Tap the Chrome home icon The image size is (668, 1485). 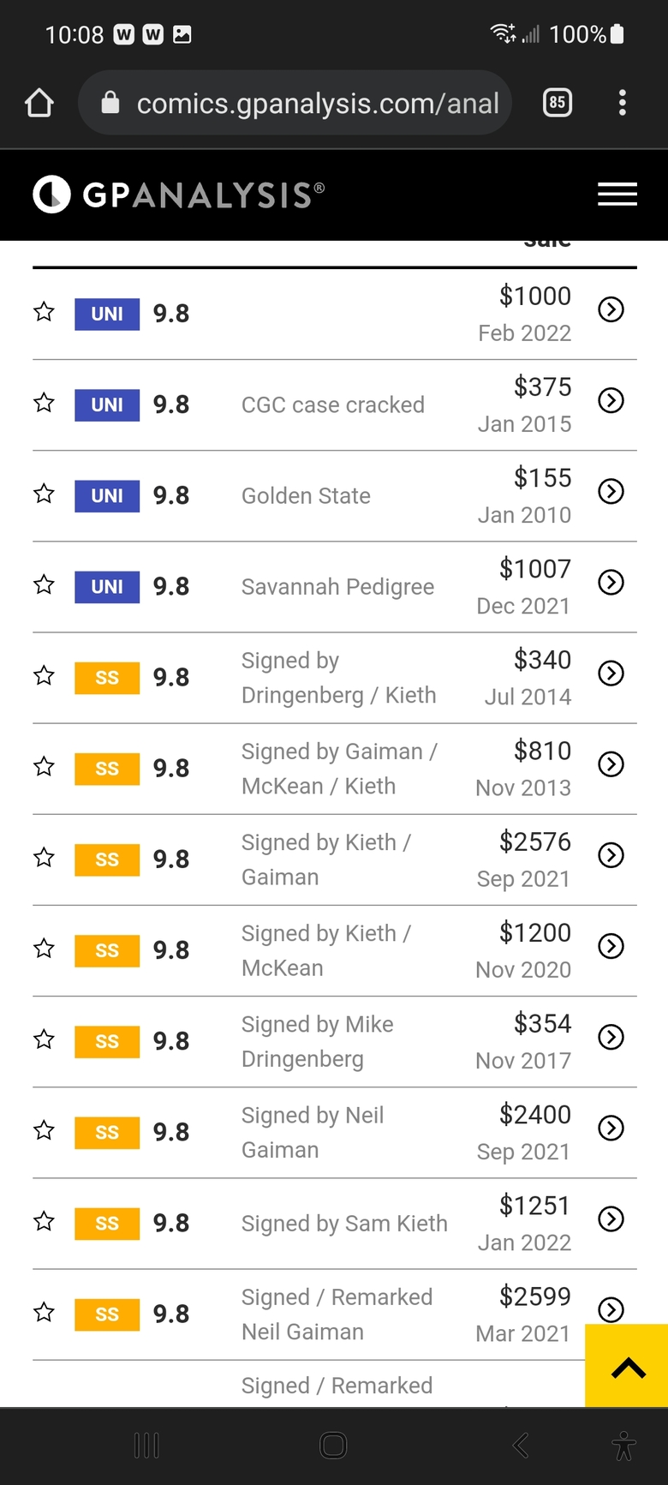tap(39, 103)
